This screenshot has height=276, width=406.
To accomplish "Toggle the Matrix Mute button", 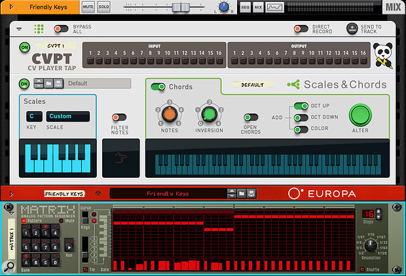I will pyautogui.click(x=61, y=220).
